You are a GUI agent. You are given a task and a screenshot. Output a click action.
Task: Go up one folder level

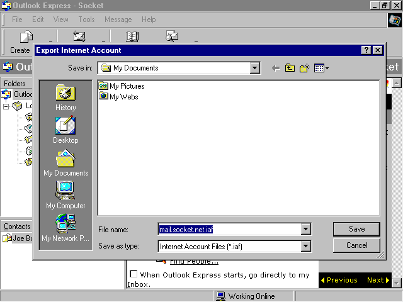pos(290,68)
